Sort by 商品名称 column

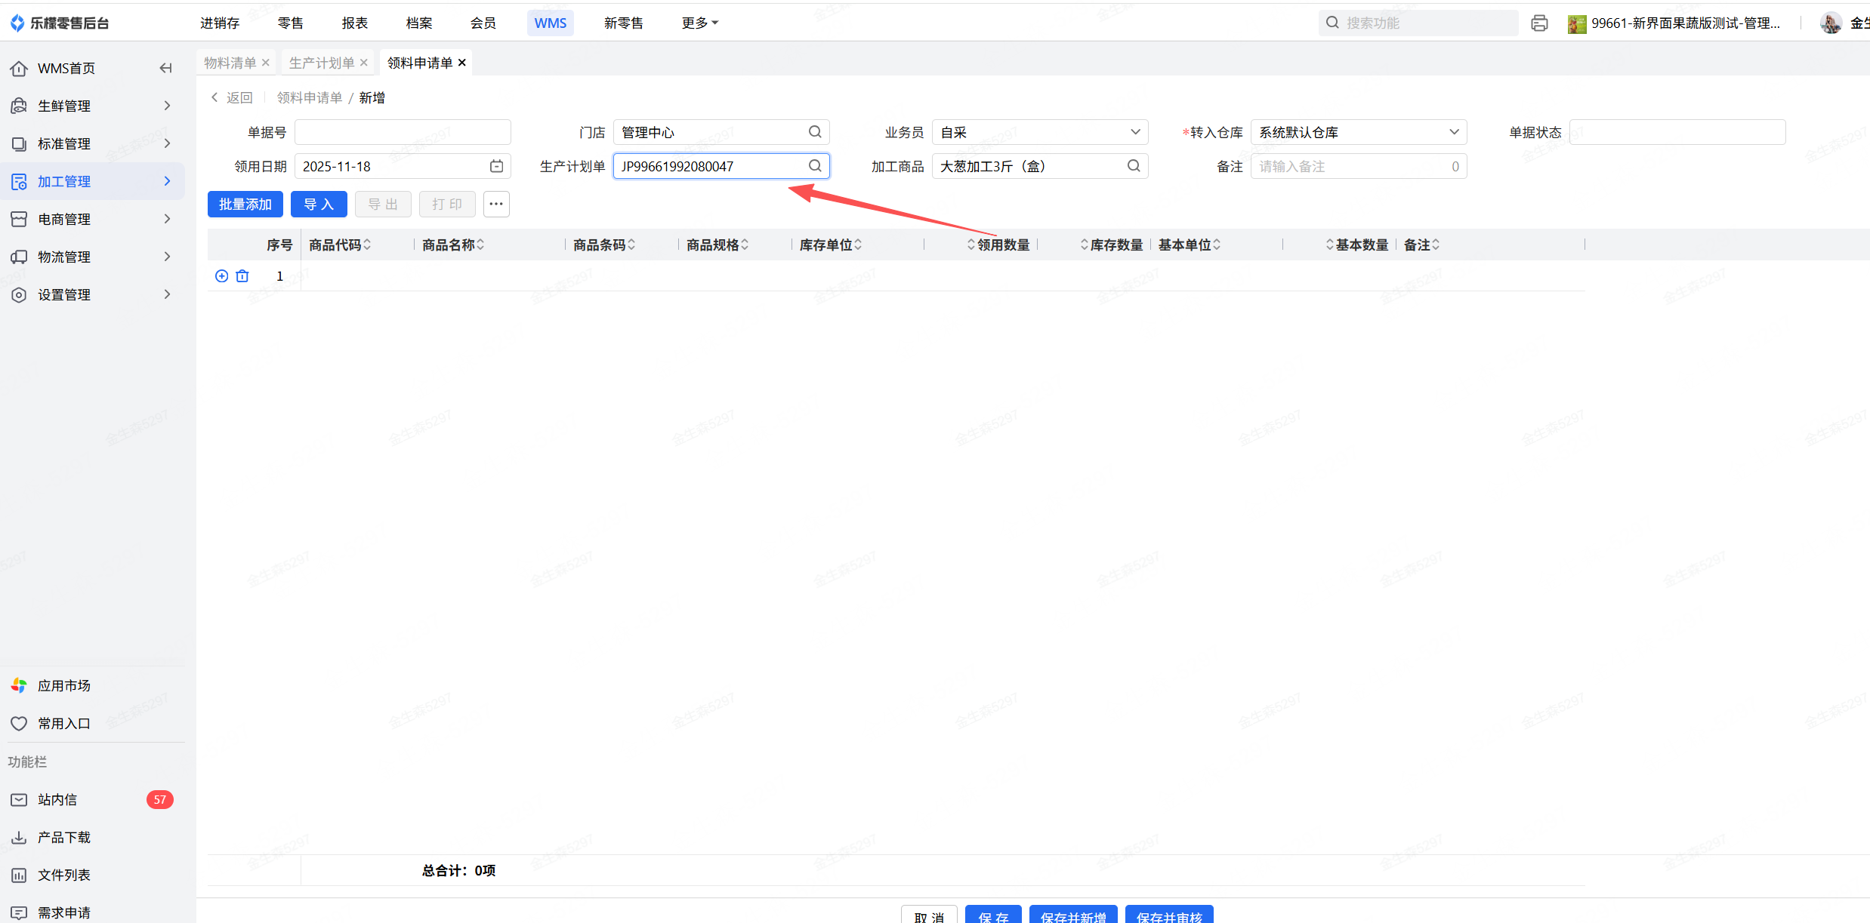480,245
